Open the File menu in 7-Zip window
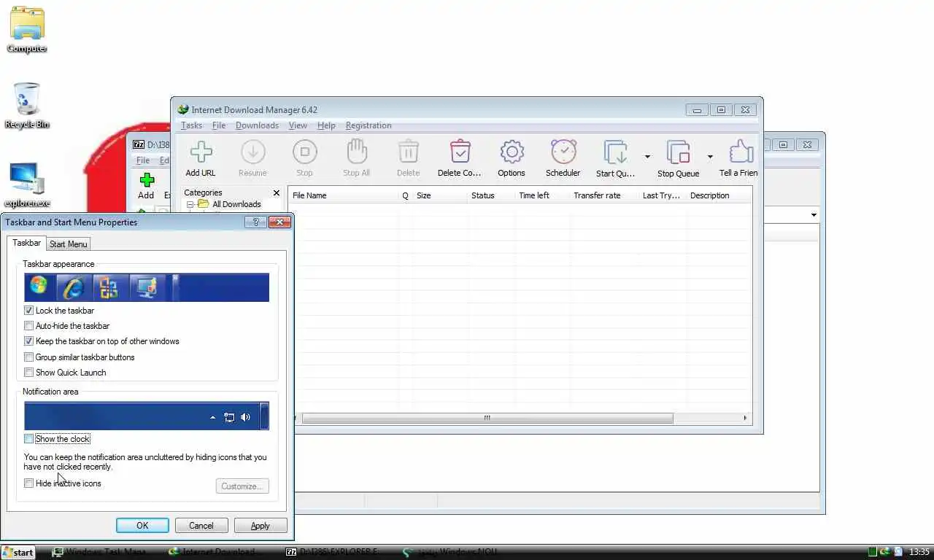Image resolution: width=934 pixels, height=560 pixels. [x=143, y=160]
